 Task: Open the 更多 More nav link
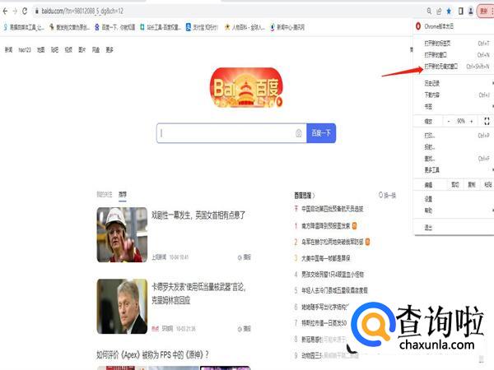[110, 49]
